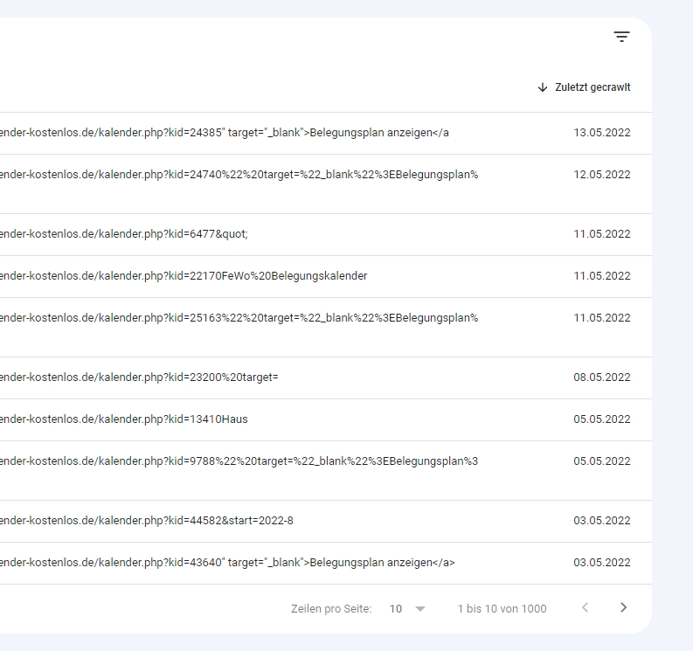Click the down arrow beside Zuletzt gecrawlt
Image resolution: width=693 pixels, height=651 pixels.
pos(543,87)
